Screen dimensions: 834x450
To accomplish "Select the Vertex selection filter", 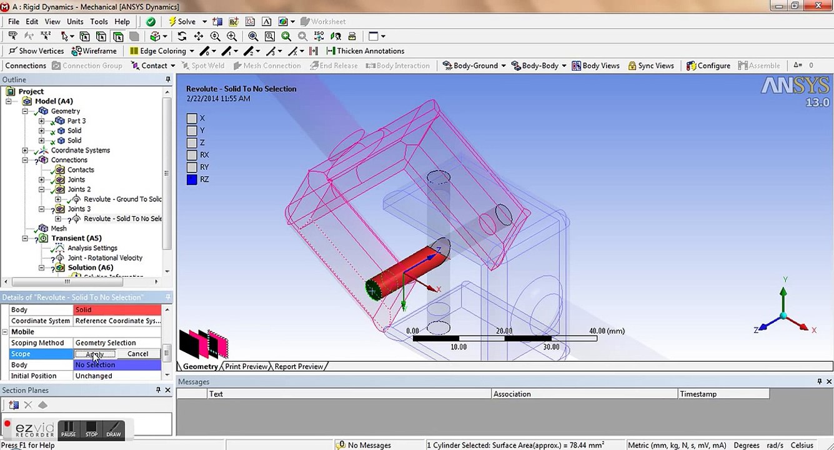I will click(84, 36).
